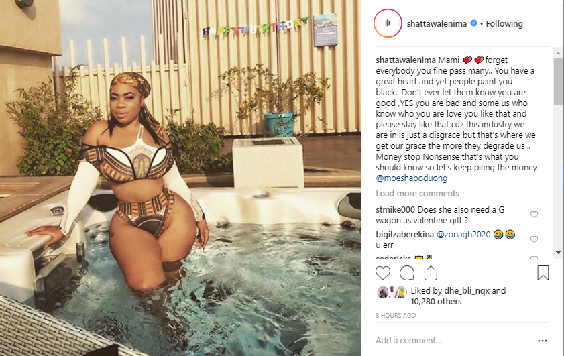
Task: Open the comment bubble icon
Action: point(407,273)
